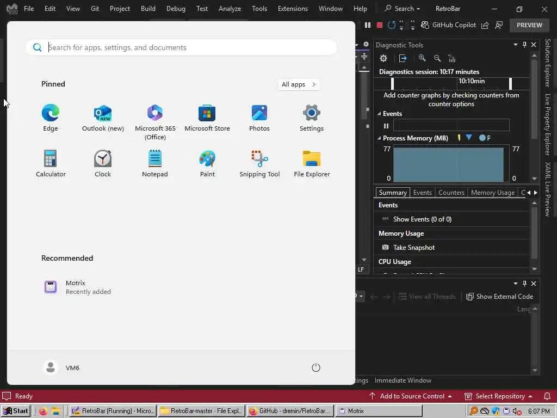Open Solution Explorer side tab

tap(548, 63)
